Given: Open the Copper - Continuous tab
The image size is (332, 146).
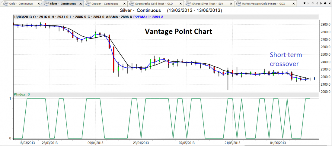Looking at the screenshot, I should pyautogui.click(x=104, y=4).
